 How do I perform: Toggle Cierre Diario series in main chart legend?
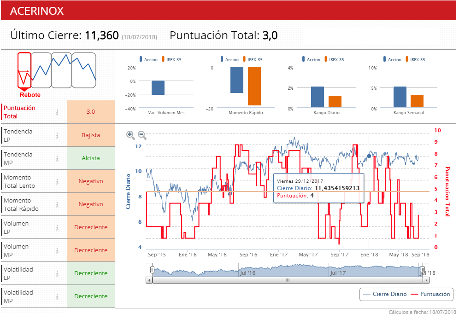tap(385, 294)
